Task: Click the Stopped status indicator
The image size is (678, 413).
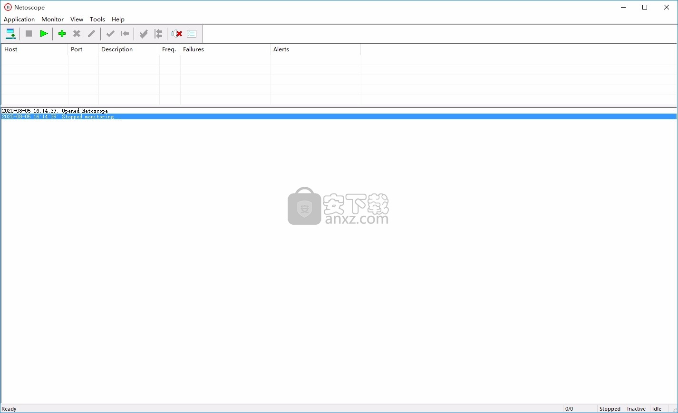Action: [x=610, y=409]
